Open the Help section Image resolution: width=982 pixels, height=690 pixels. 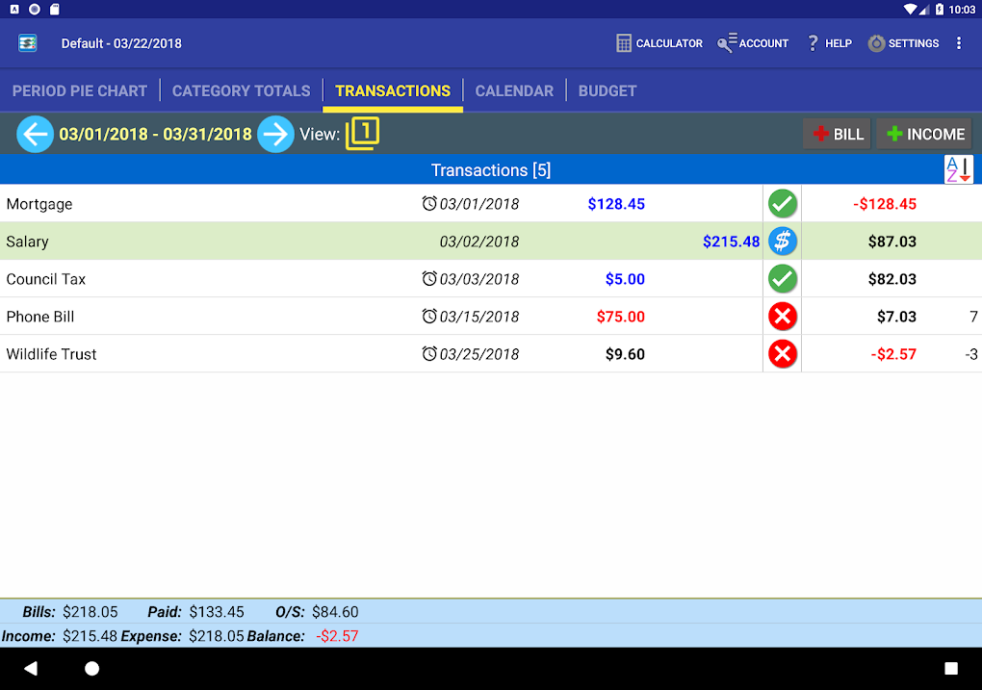tap(828, 42)
